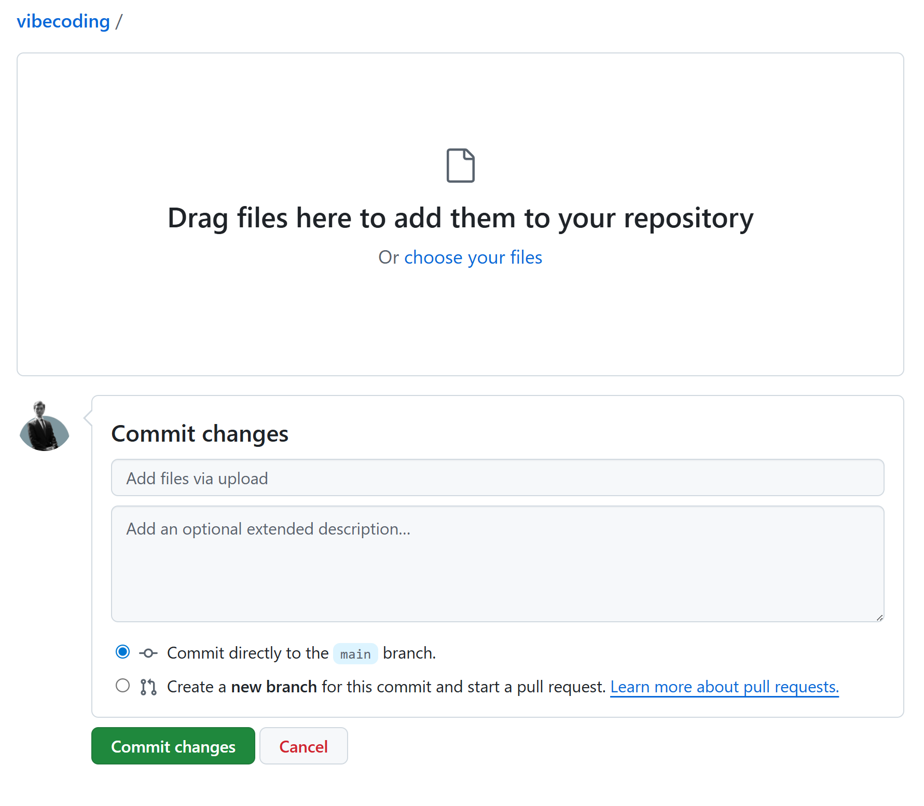This screenshot has width=924, height=806.
Task: Focus the "Add files via upload" commit message field
Action: pos(497,478)
